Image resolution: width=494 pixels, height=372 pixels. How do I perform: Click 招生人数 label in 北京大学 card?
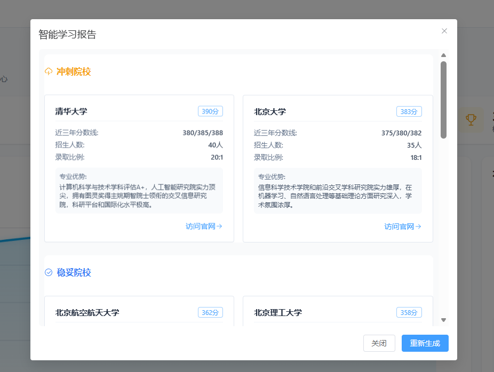[x=268, y=145]
